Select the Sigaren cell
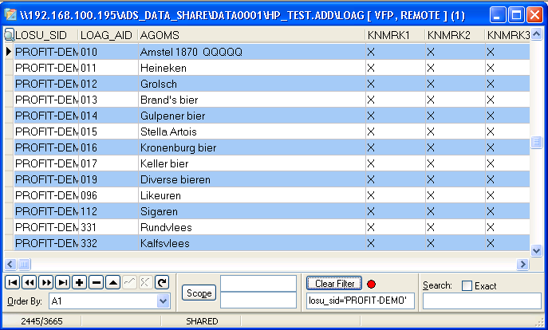Image resolution: width=548 pixels, height=330 pixels. point(251,211)
